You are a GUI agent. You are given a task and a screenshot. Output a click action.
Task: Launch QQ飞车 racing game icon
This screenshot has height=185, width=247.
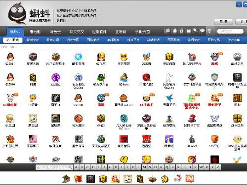click(x=101, y=57)
